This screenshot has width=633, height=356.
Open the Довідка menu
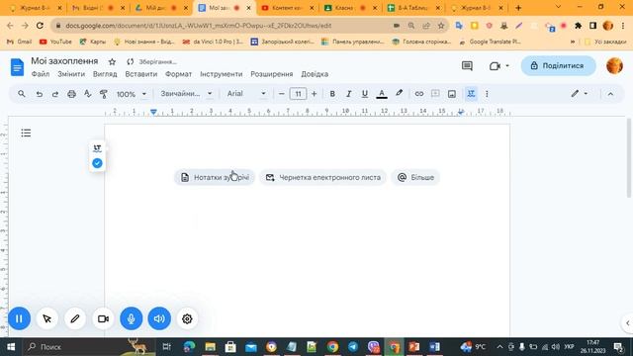(x=315, y=74)
